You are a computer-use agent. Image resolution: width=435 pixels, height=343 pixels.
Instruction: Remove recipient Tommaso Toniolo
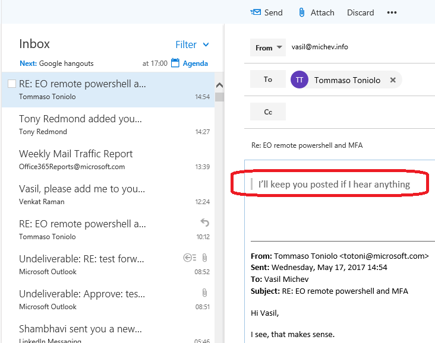click(x=393, y=80)
